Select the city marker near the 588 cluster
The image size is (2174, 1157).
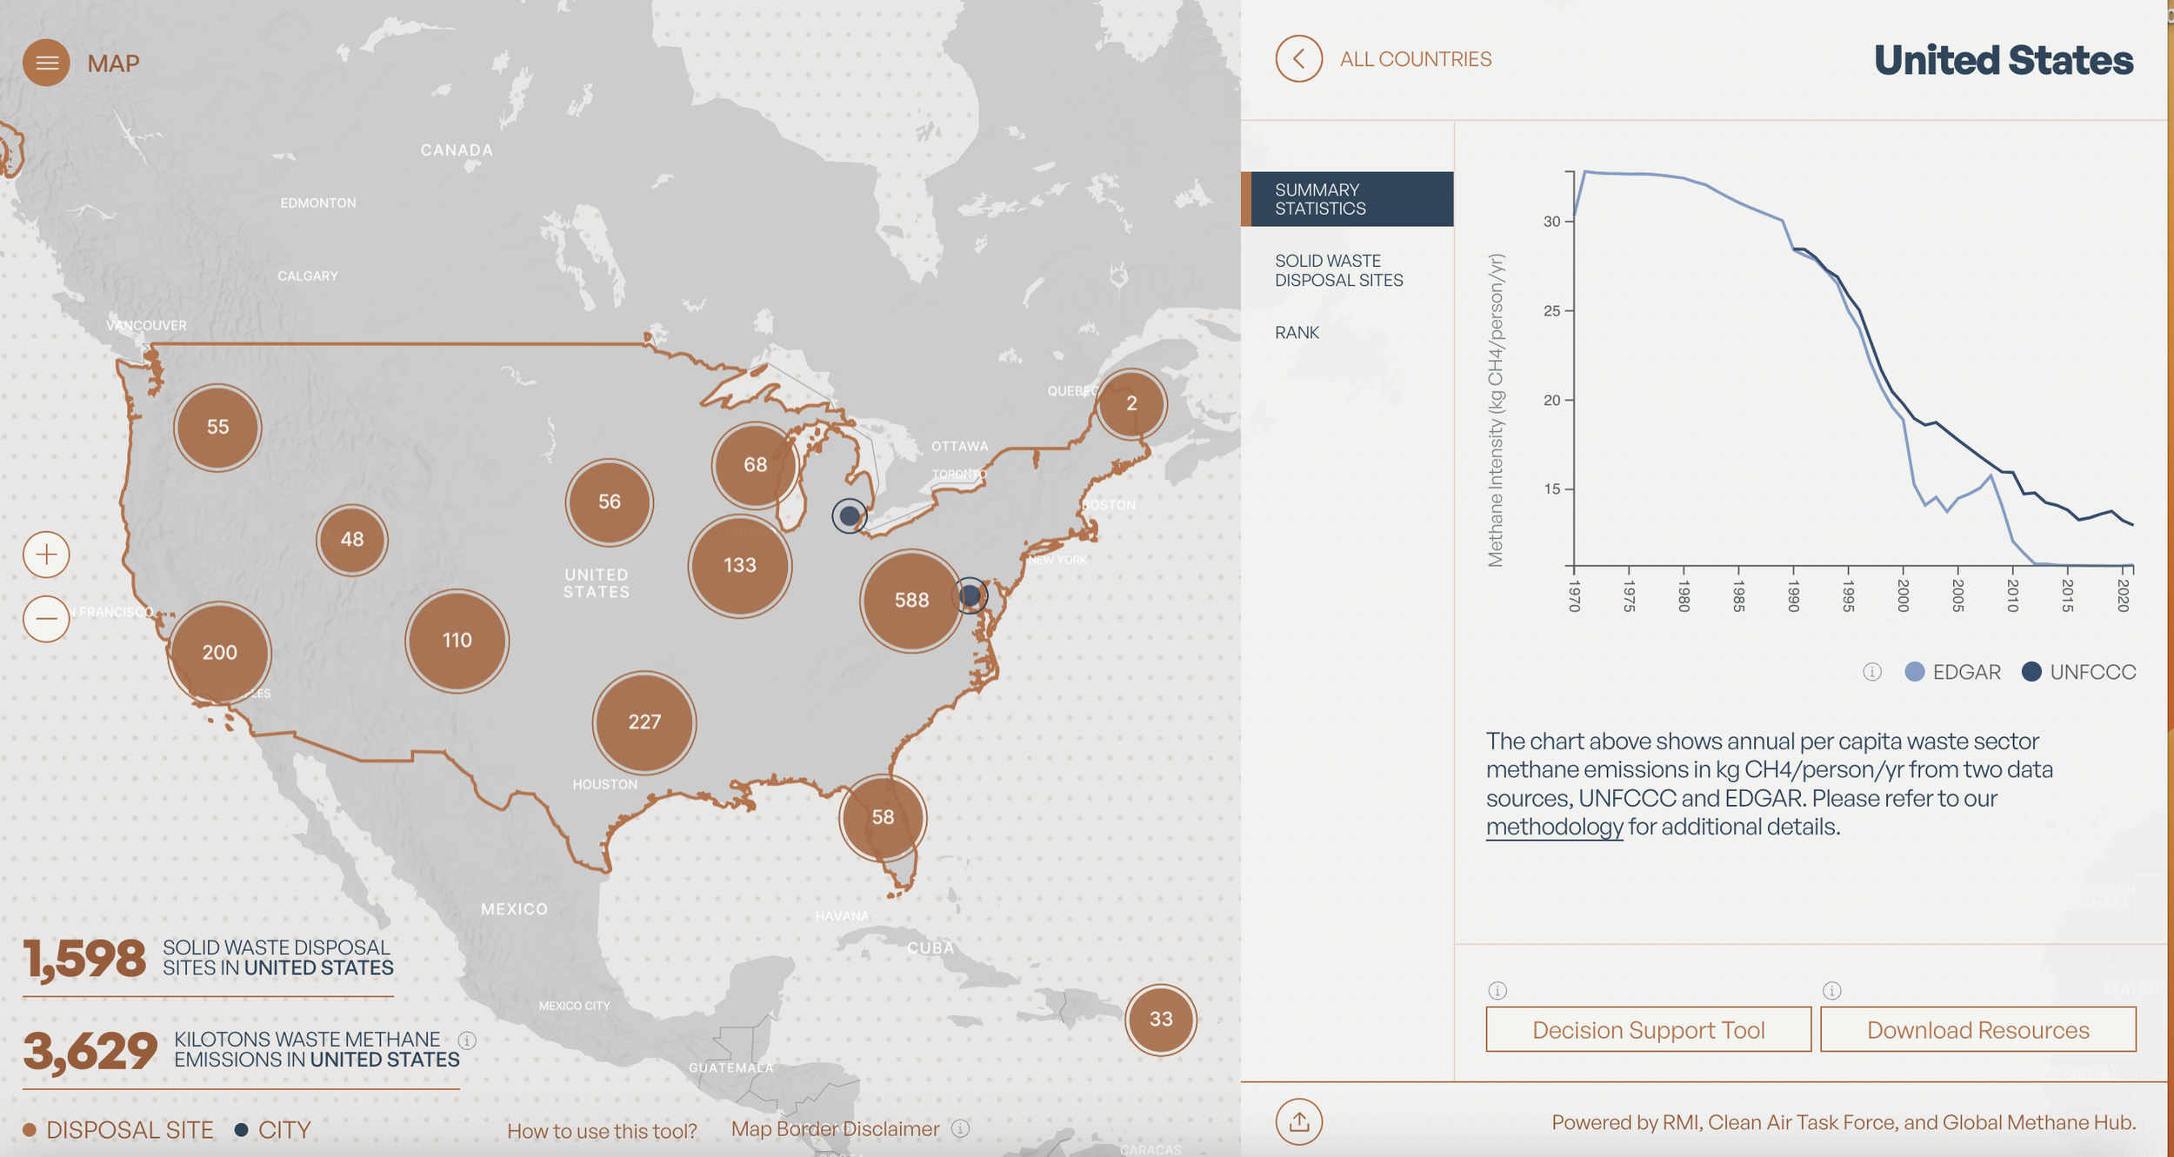point(970,596)
